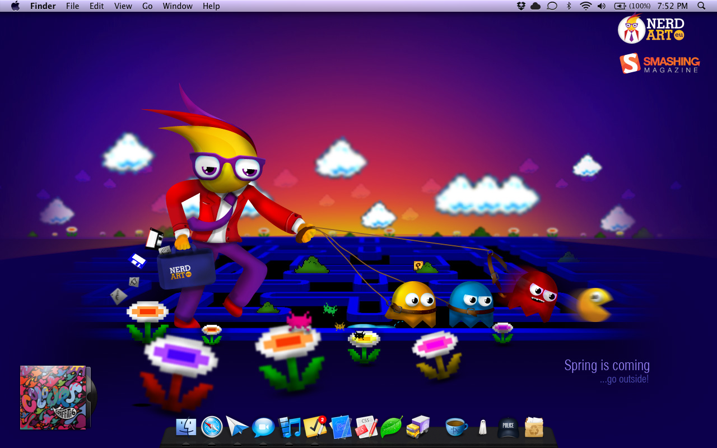
Task: Open the Window menu
Action: point(178,6)
